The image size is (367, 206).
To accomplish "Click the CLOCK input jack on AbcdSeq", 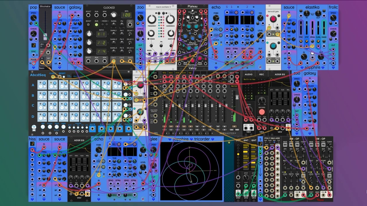I will click(x=53, y=77).
